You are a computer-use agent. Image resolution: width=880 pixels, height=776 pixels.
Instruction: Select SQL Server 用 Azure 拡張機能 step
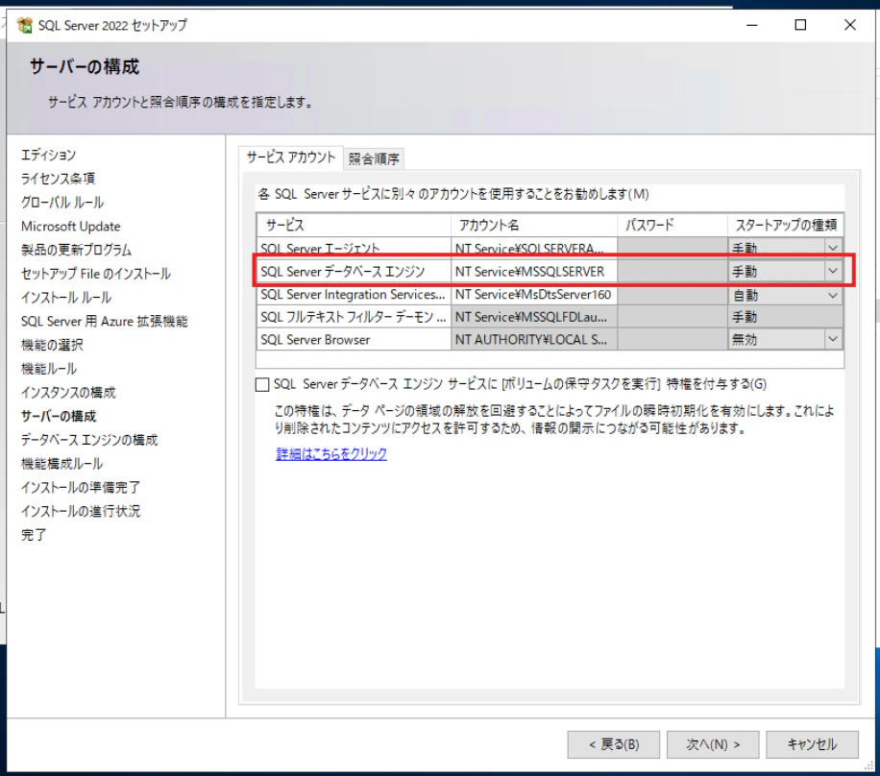click(x=105, y=321)
